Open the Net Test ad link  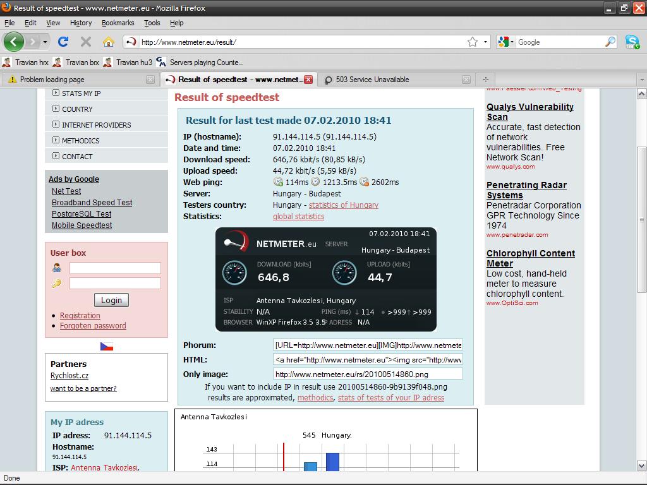[x=66, y=191]
